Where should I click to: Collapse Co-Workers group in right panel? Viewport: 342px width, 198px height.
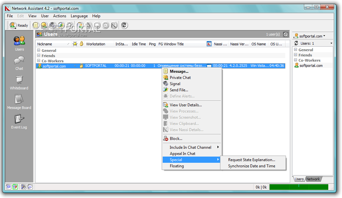point(296,60)
